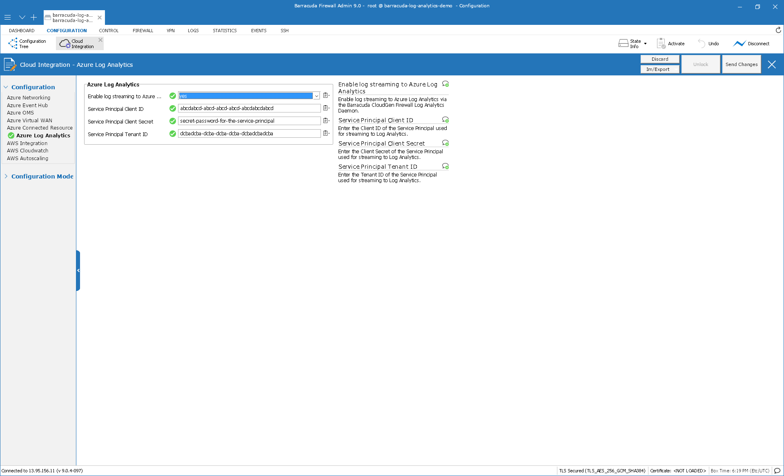
Task: Click help comment icon for Client Secret
Action: point(445,143)
